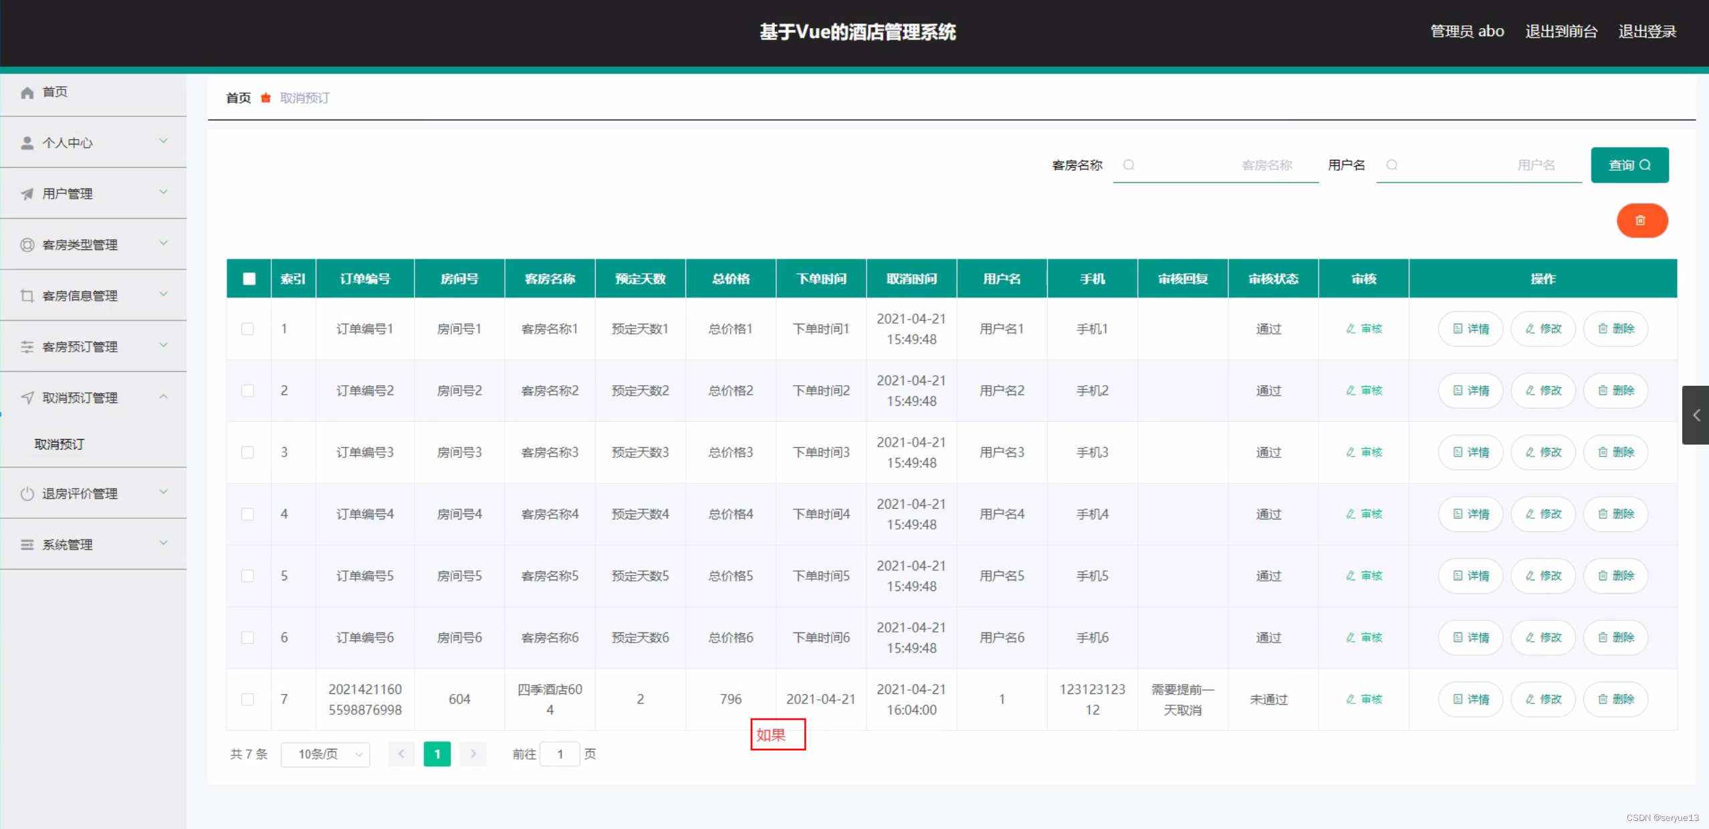Image resolution: width=1709 pixels, height=829 pixels.
Task: Click the 退出登录 link in header
Action: (x=1647, y=31)
